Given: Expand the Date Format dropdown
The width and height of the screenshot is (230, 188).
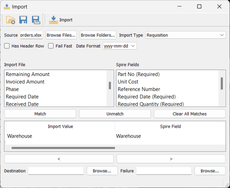Looking at the screenshot, I should (x=120, y=46).
